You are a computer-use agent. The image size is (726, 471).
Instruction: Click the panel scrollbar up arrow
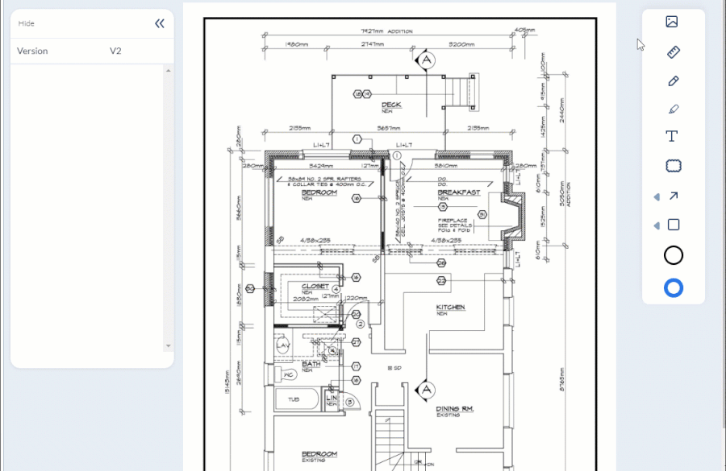168,71
